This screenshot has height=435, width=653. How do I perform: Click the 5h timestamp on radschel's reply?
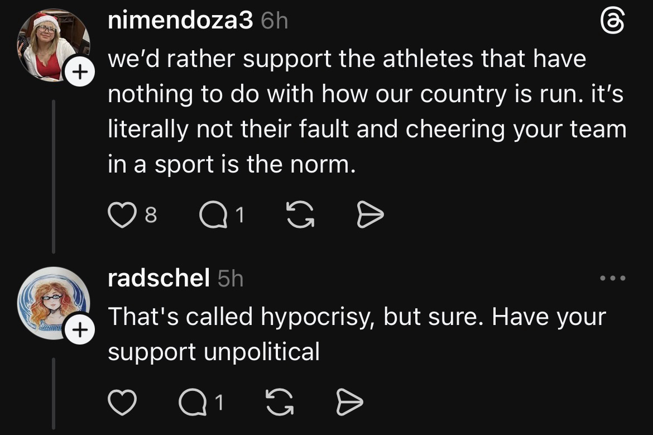pyautogui.click(x=231, y=278)
